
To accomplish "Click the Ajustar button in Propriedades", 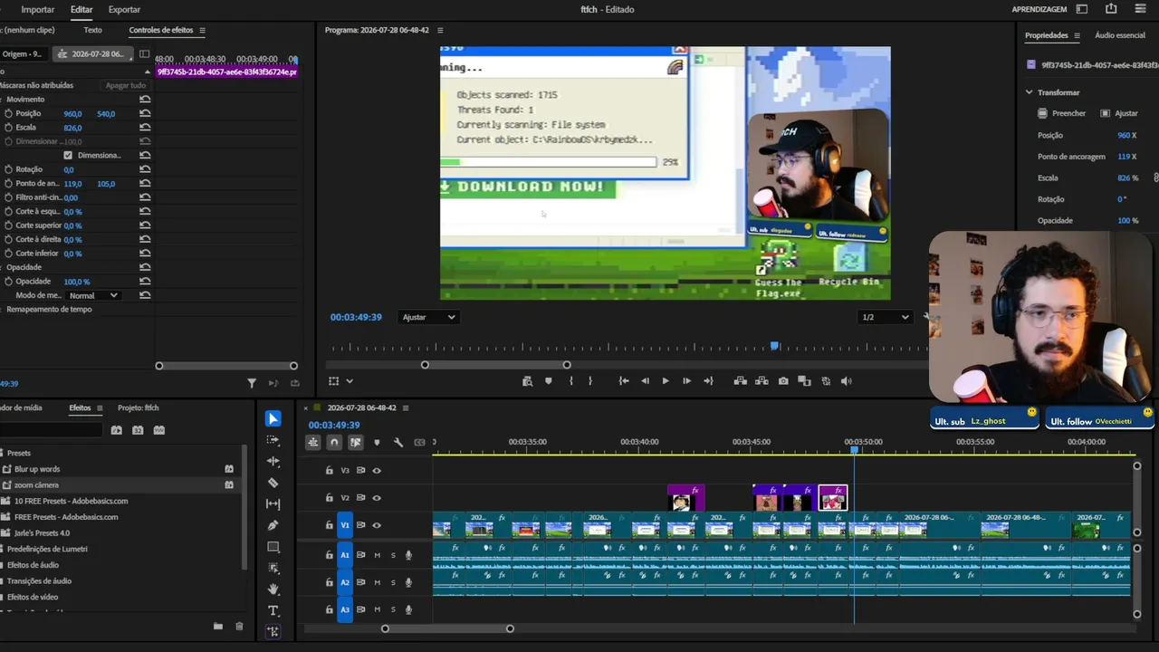I will pos(1119,113).
